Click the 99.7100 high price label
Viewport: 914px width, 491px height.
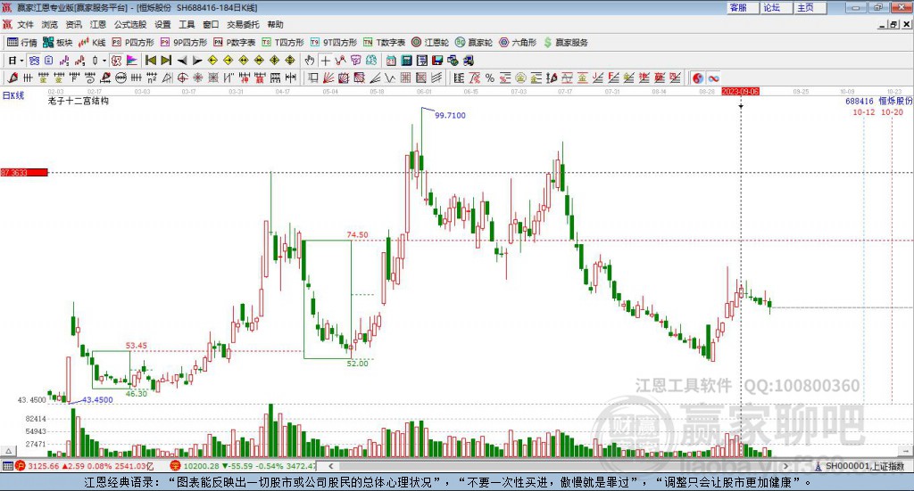point(450,115)
